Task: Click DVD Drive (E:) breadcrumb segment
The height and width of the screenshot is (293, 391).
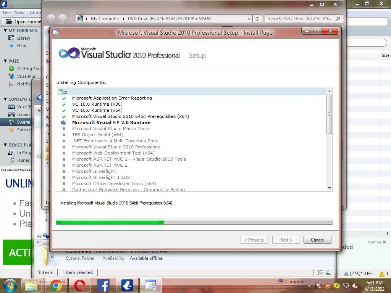Action: (x=170, y=19)
